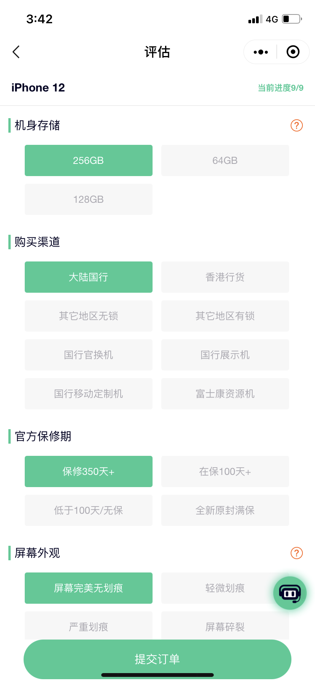The width and height of the screenshot is (315, 683).
Task: Select 低于100天/无保 warranty option
Action: 89,510
